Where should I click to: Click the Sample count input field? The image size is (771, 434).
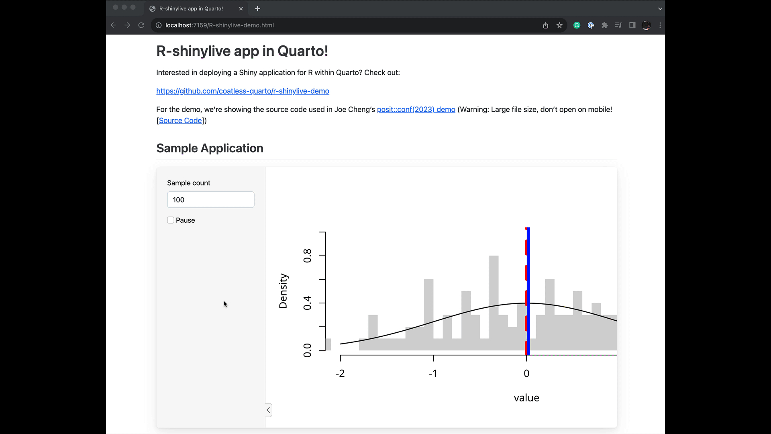point(210,200)
